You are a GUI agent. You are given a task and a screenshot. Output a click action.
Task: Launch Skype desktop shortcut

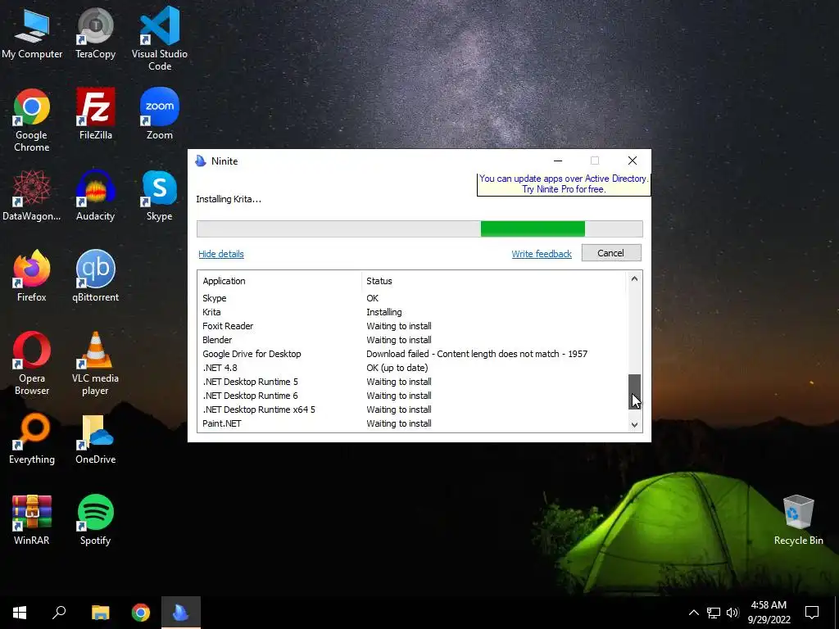click(x=160, y=196)
